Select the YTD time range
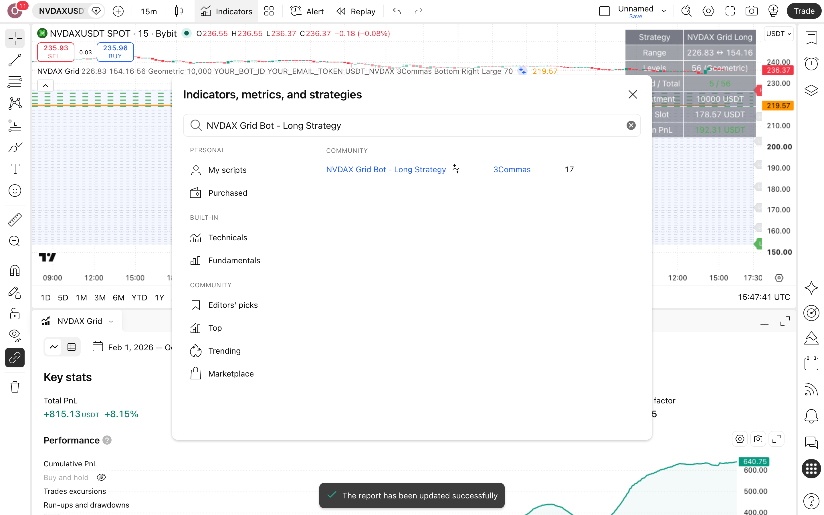This screenshot has height=515, width=824. point(139,297)
